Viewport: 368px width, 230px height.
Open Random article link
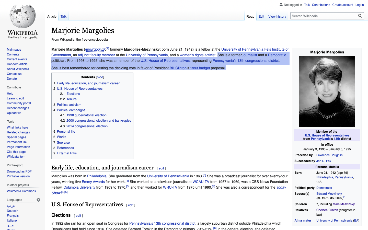pyautogui.click(x=17, y=64)
